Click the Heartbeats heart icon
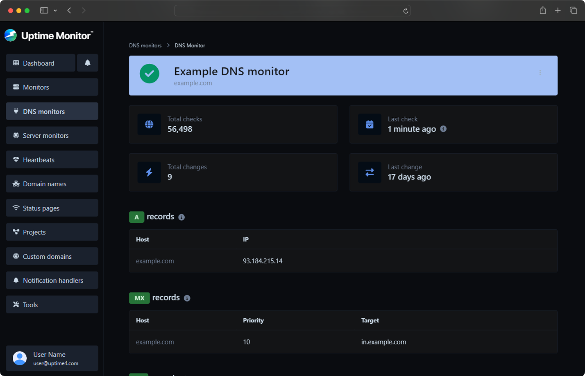 coord(16,159)
